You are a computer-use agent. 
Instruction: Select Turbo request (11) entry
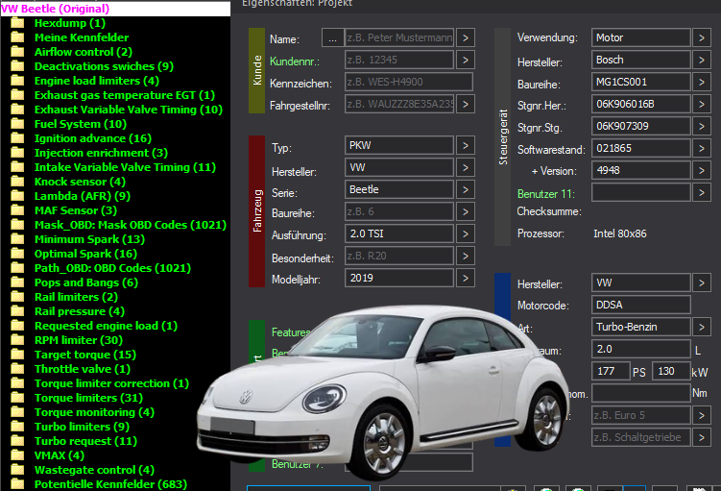point(86,441)
